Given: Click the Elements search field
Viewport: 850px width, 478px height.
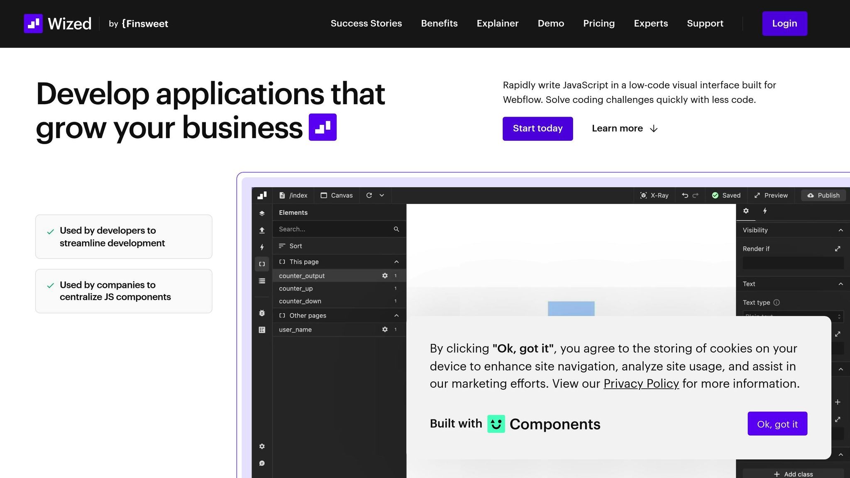Looking at the screenshot, I should coord(332,229).
